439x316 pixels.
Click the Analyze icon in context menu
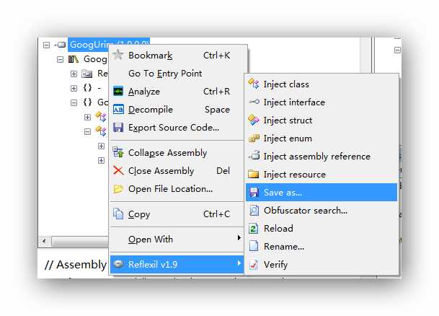(118, 91)
